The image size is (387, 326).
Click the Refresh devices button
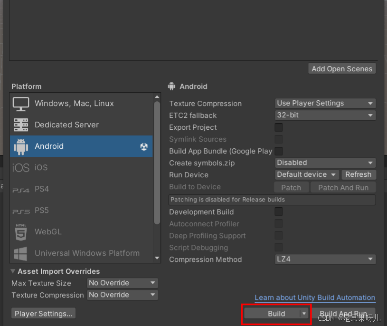tap(359, 174)
